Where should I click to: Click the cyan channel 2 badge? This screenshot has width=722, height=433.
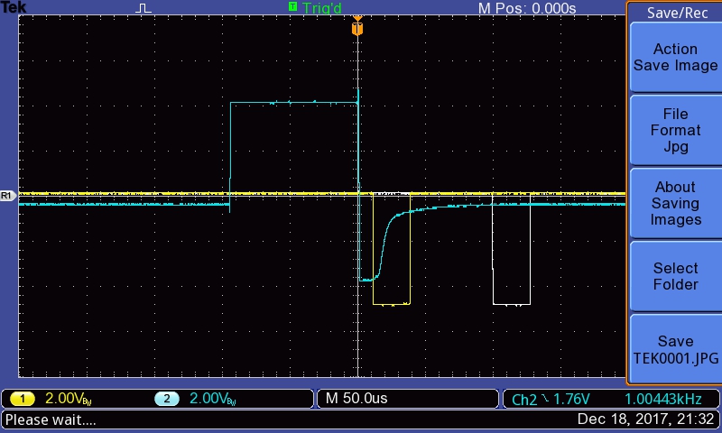tap(167, 399)
